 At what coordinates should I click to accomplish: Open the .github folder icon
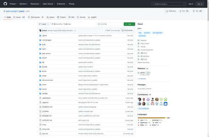(40, 36)
